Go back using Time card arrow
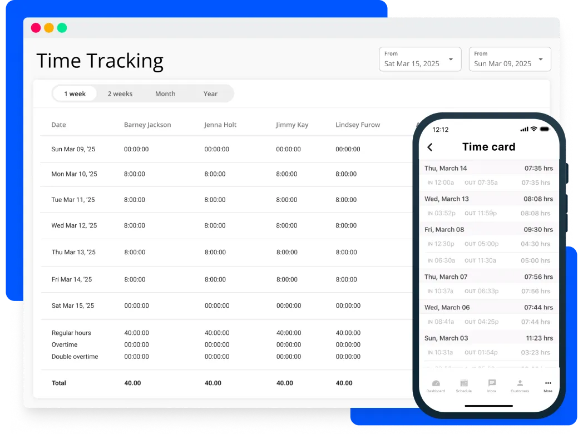The image size is (583, 434). 430,147
